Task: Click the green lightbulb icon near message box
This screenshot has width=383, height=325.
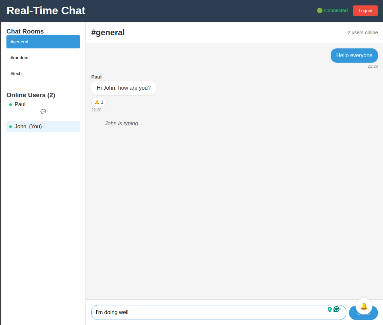Action: 329,309
